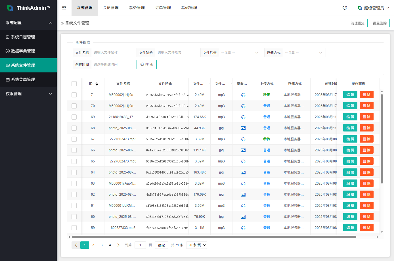
Task: Check the checkbox for file ID 67
Action: tap(74, 139)
